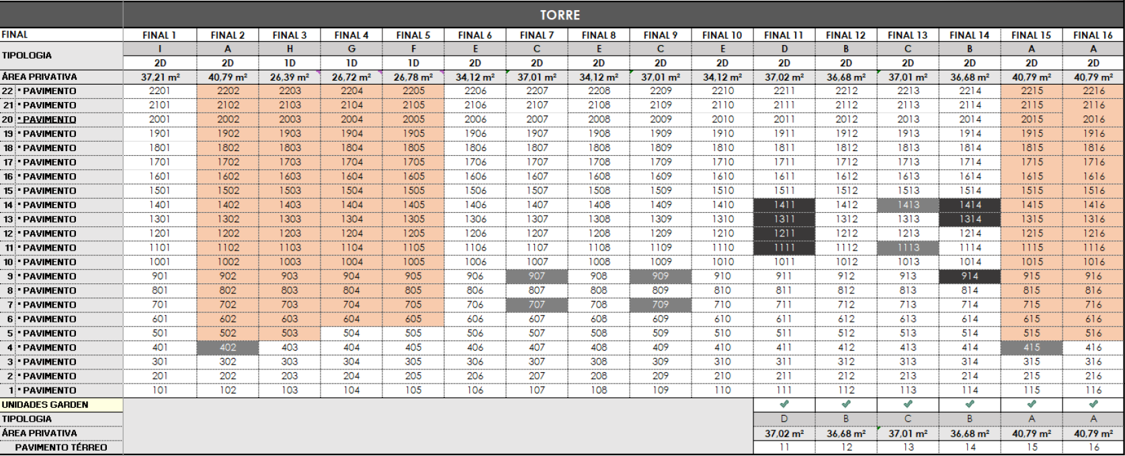
Task: Select the dark unit 914 cell
Action: click(x=969, y=276)
